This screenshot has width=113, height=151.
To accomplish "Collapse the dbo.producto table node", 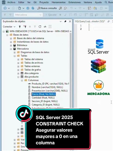I will [x=18, y=77].
